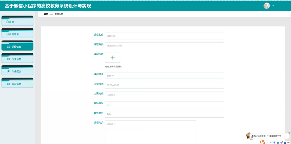291x144 pixels.
Task: Click the grid icon beside 课表信息
Action: (8, 84)
